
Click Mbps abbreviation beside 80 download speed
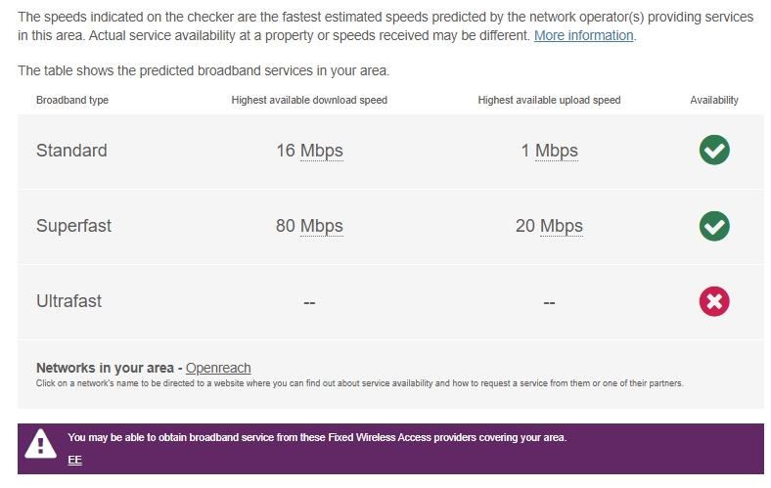coord(321,226)
